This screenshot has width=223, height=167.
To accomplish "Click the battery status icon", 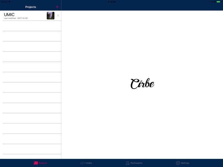I will [x=218, y=2].
